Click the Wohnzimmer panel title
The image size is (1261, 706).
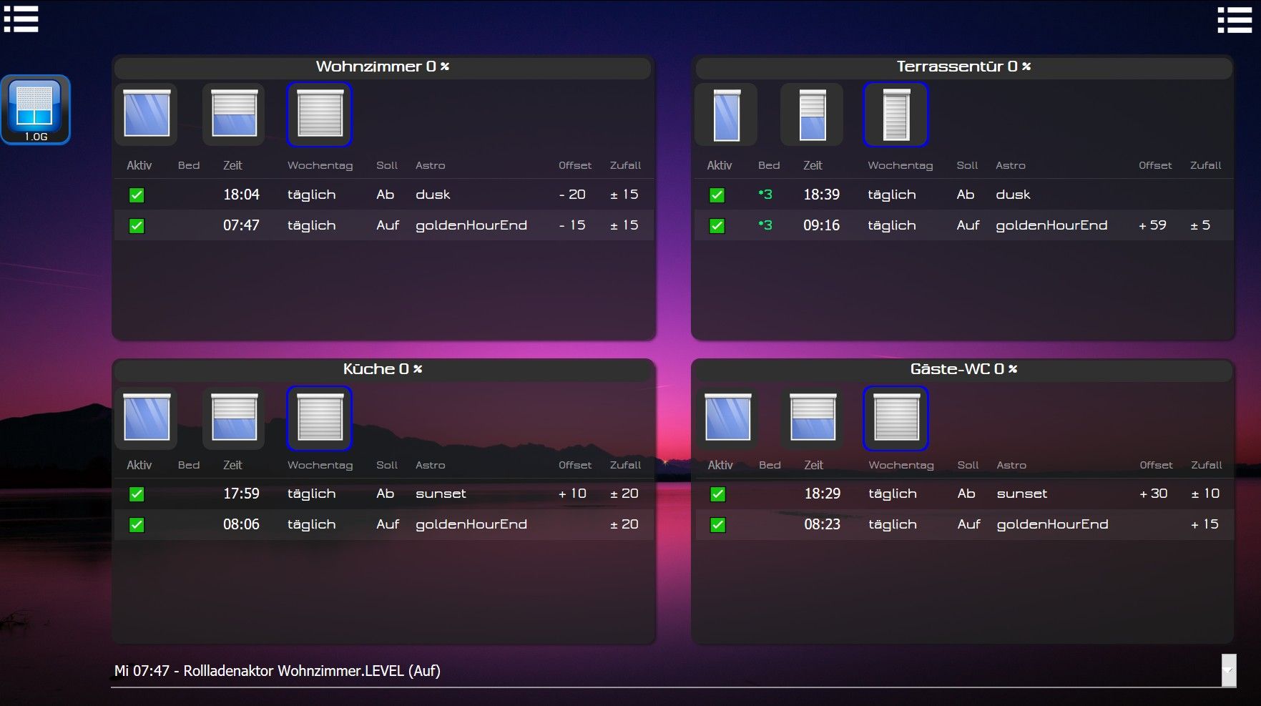pos(383,67)
